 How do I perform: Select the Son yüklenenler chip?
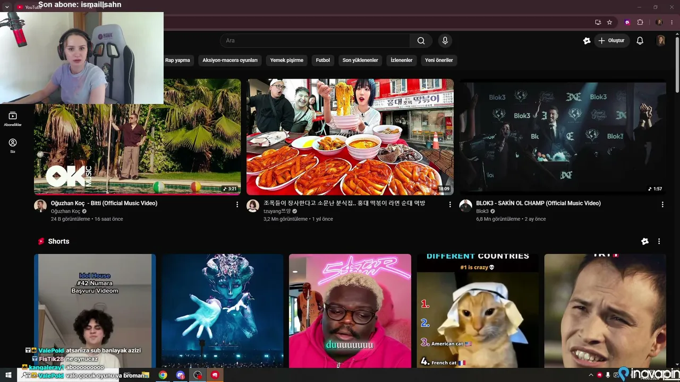[360, 60]
